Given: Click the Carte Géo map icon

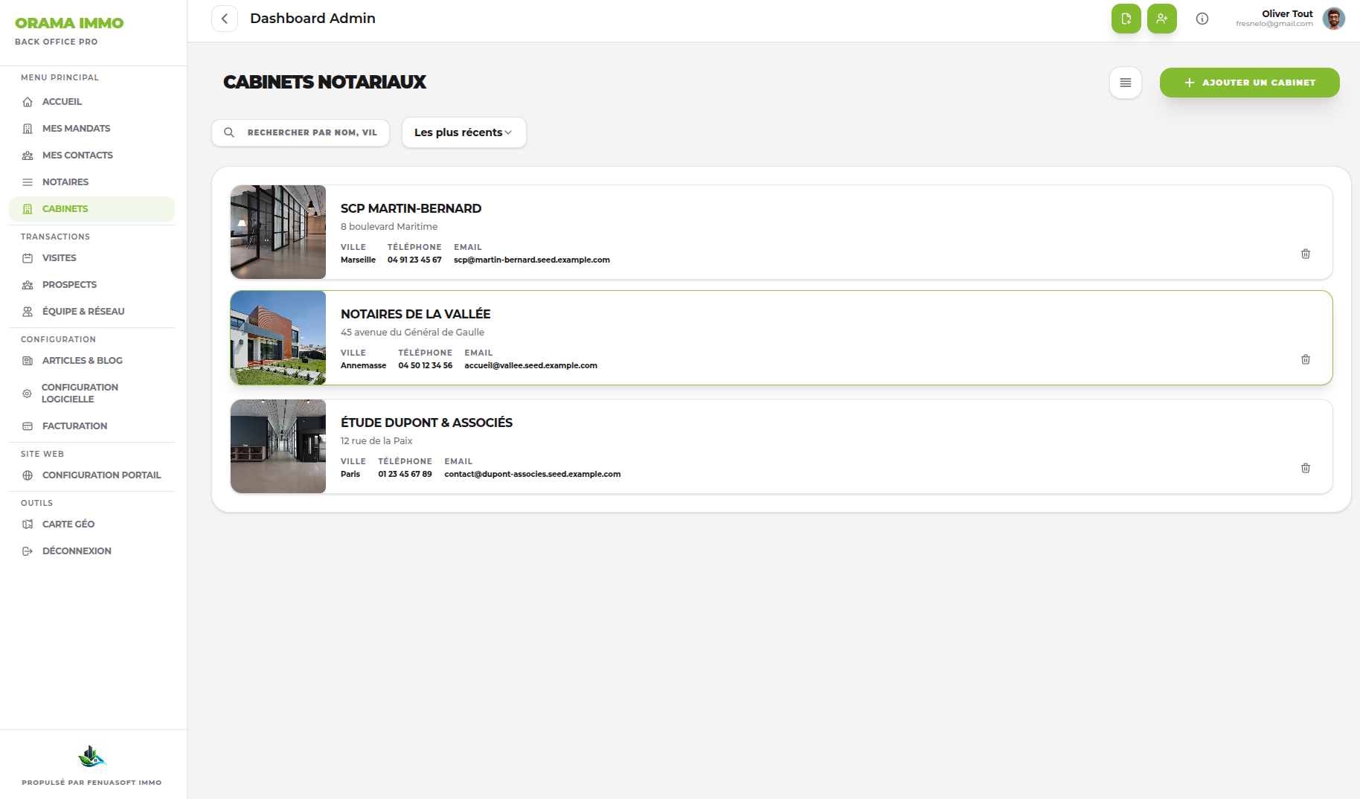Looking at the screenshot, I should point(28,524).
